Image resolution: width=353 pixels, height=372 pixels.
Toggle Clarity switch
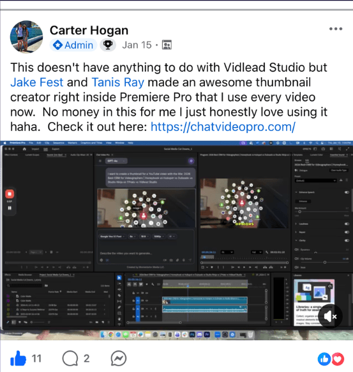(x=347, y=240)
